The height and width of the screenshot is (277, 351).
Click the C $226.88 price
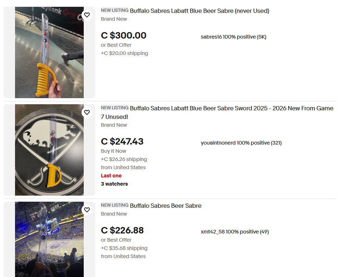point(122,230)
